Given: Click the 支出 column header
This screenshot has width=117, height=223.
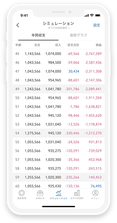Looking at the screenshot, I should 37,45.
